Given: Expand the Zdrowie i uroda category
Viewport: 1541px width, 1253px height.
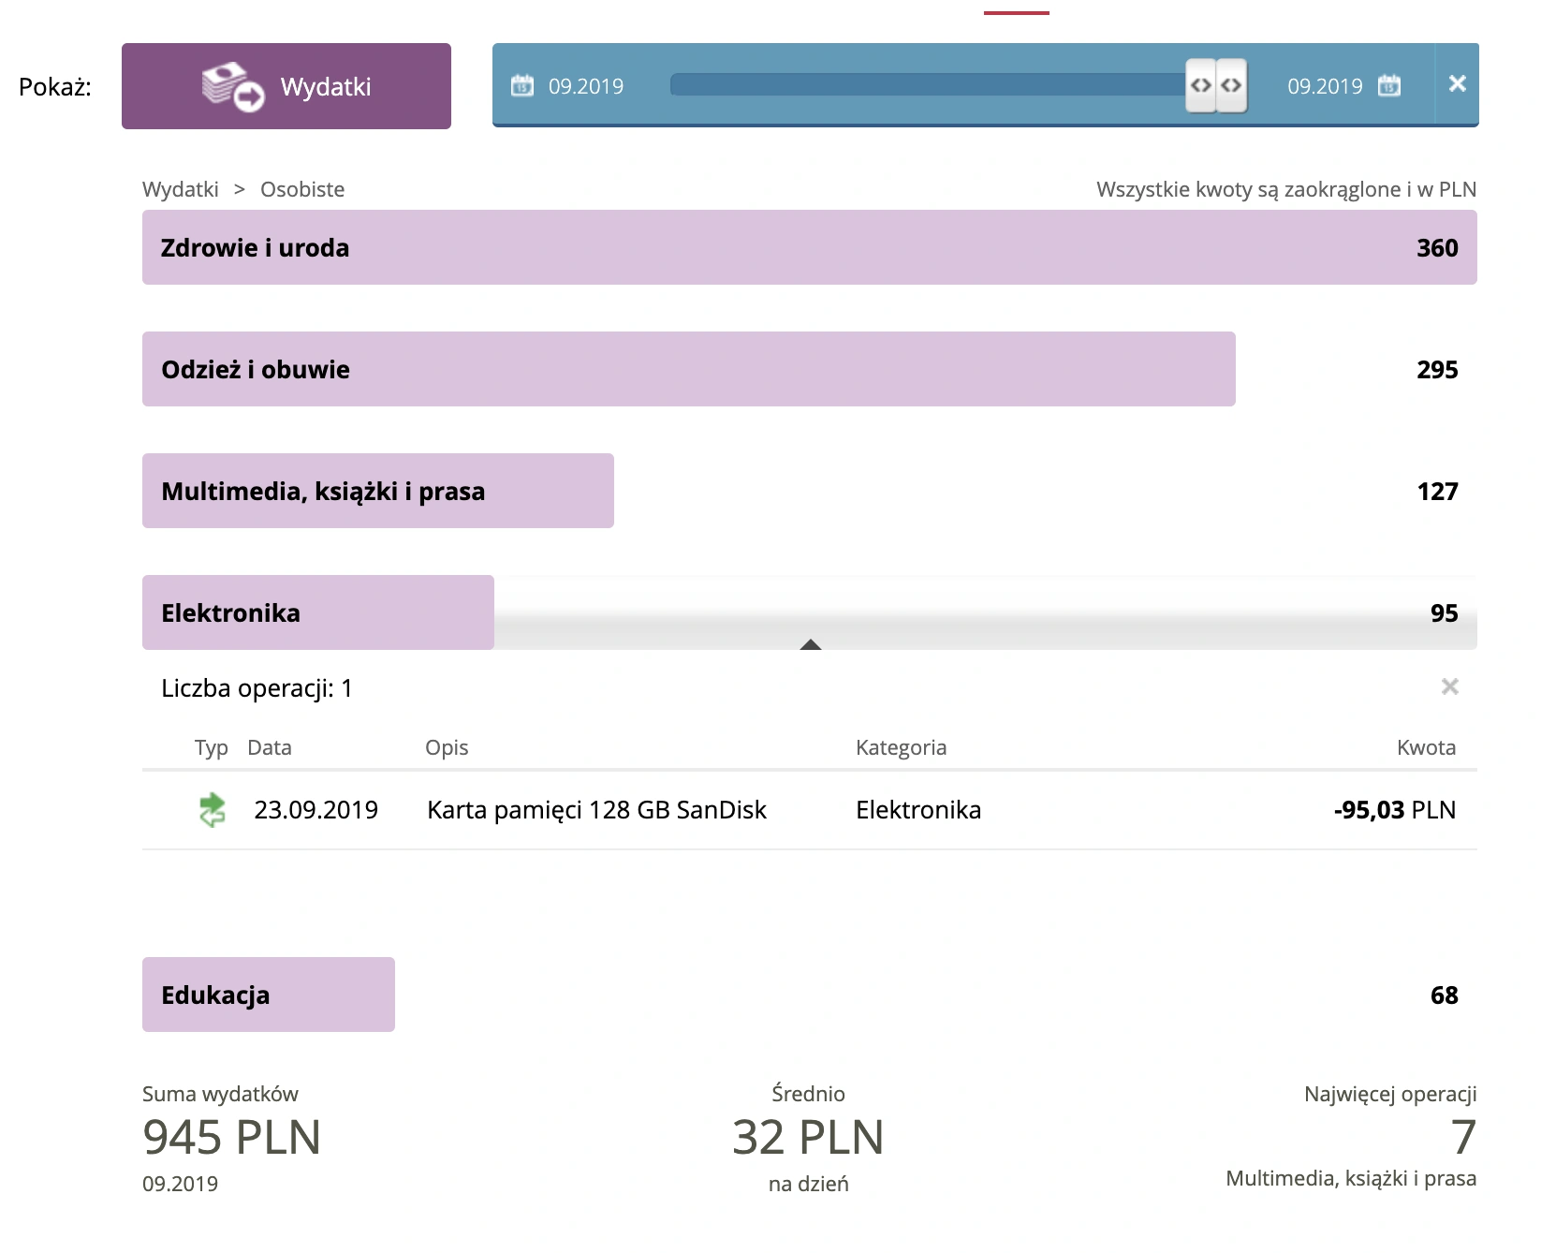Looking at the screenshot, I should point(809,247).
